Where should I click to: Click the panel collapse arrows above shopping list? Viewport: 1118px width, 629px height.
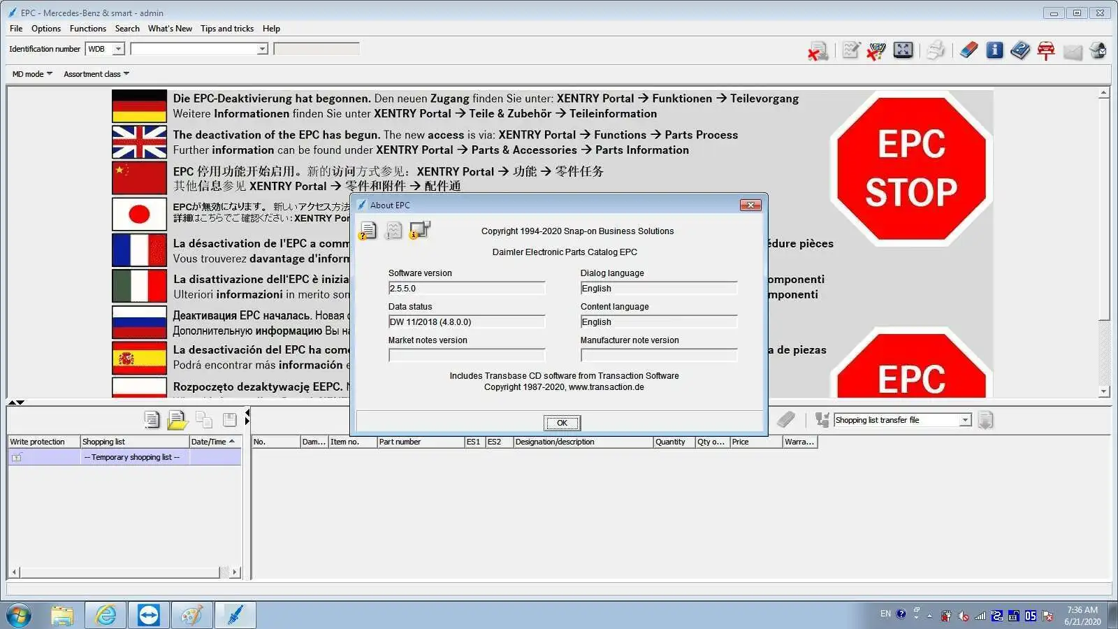point(16,403)
